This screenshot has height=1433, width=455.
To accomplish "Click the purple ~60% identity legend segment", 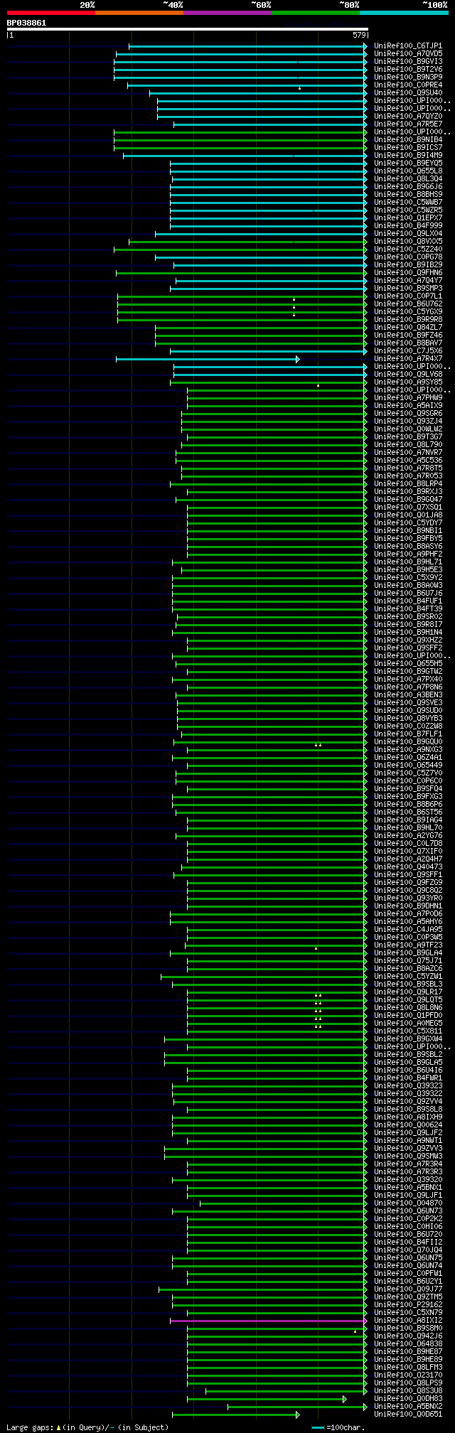I will pos(227,13).
